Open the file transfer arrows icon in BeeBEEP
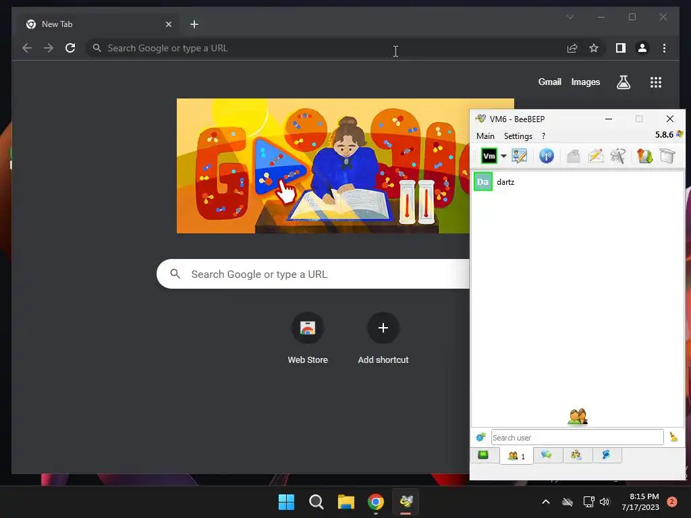The width and height of the screenshot is (691, 518). [644, 156]
